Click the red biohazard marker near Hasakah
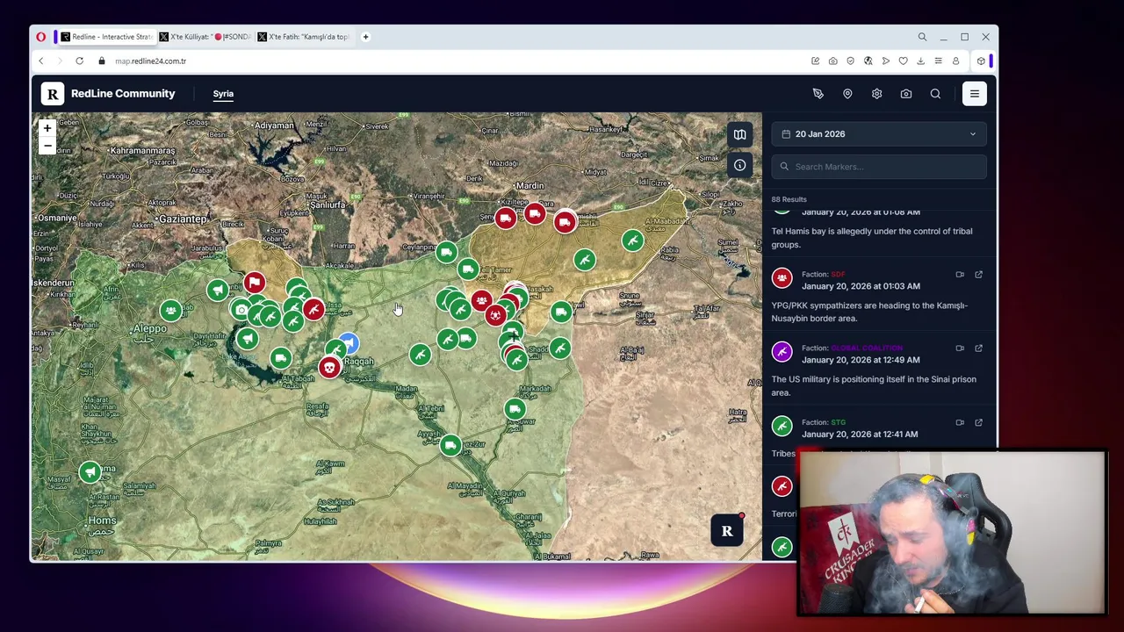The image size is (1124, 632). click(x=496, y=314)
